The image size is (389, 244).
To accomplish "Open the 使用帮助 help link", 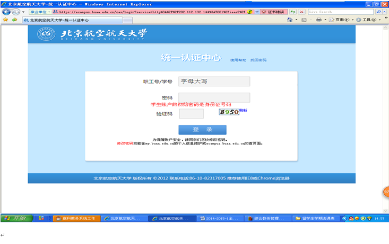I will tap(238, 60).
